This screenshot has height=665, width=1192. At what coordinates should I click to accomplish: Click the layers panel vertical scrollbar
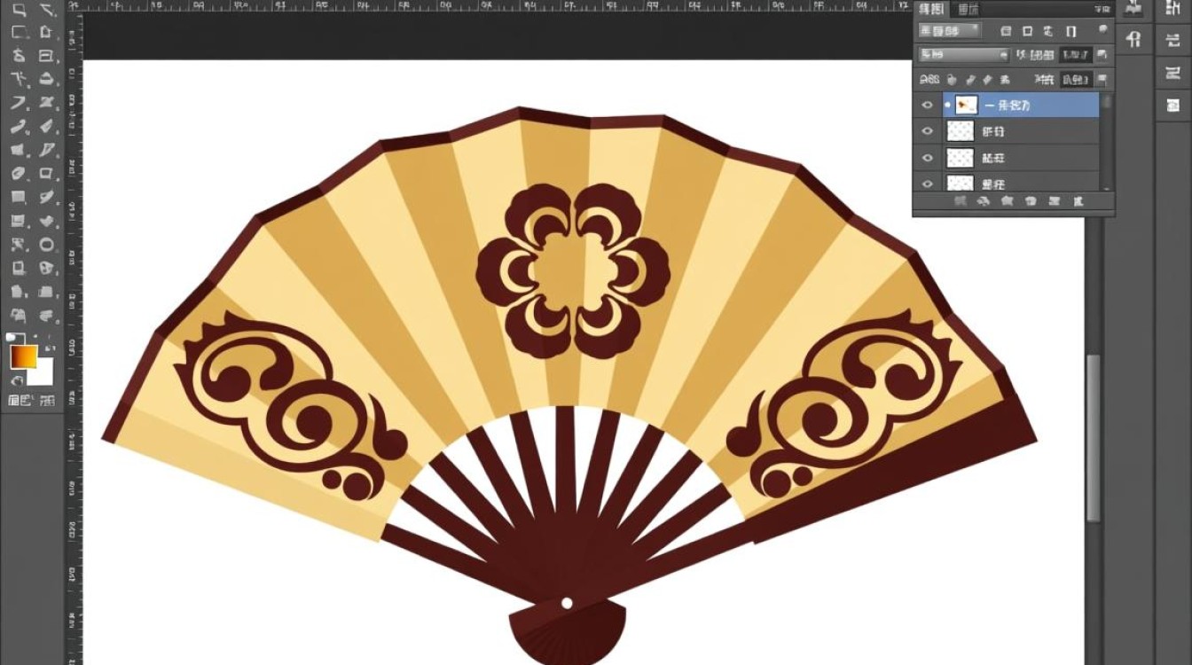click(1106, 140)
